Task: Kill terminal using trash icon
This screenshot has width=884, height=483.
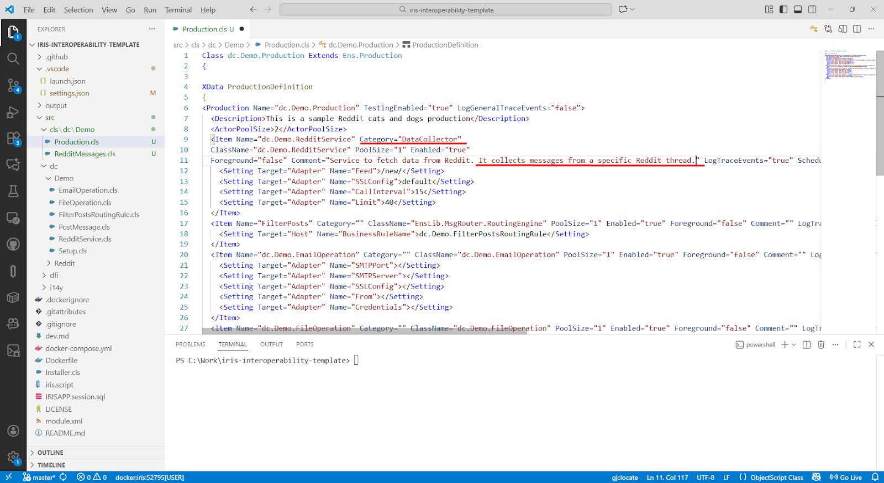Action: (821, 344)
